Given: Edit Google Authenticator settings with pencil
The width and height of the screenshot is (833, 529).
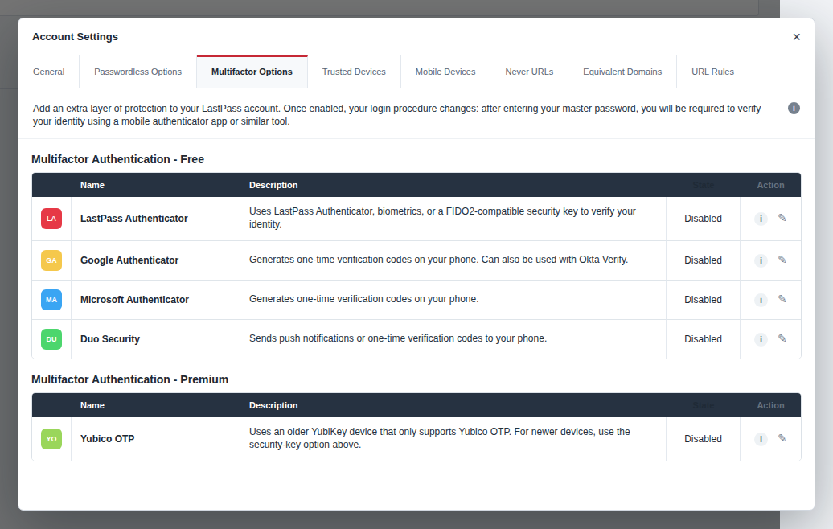Looking at the screenshot, I should point(782,260).
